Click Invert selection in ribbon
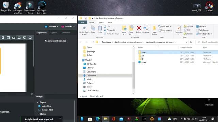This screenshot has height=122, width=218. coord(204,34)
